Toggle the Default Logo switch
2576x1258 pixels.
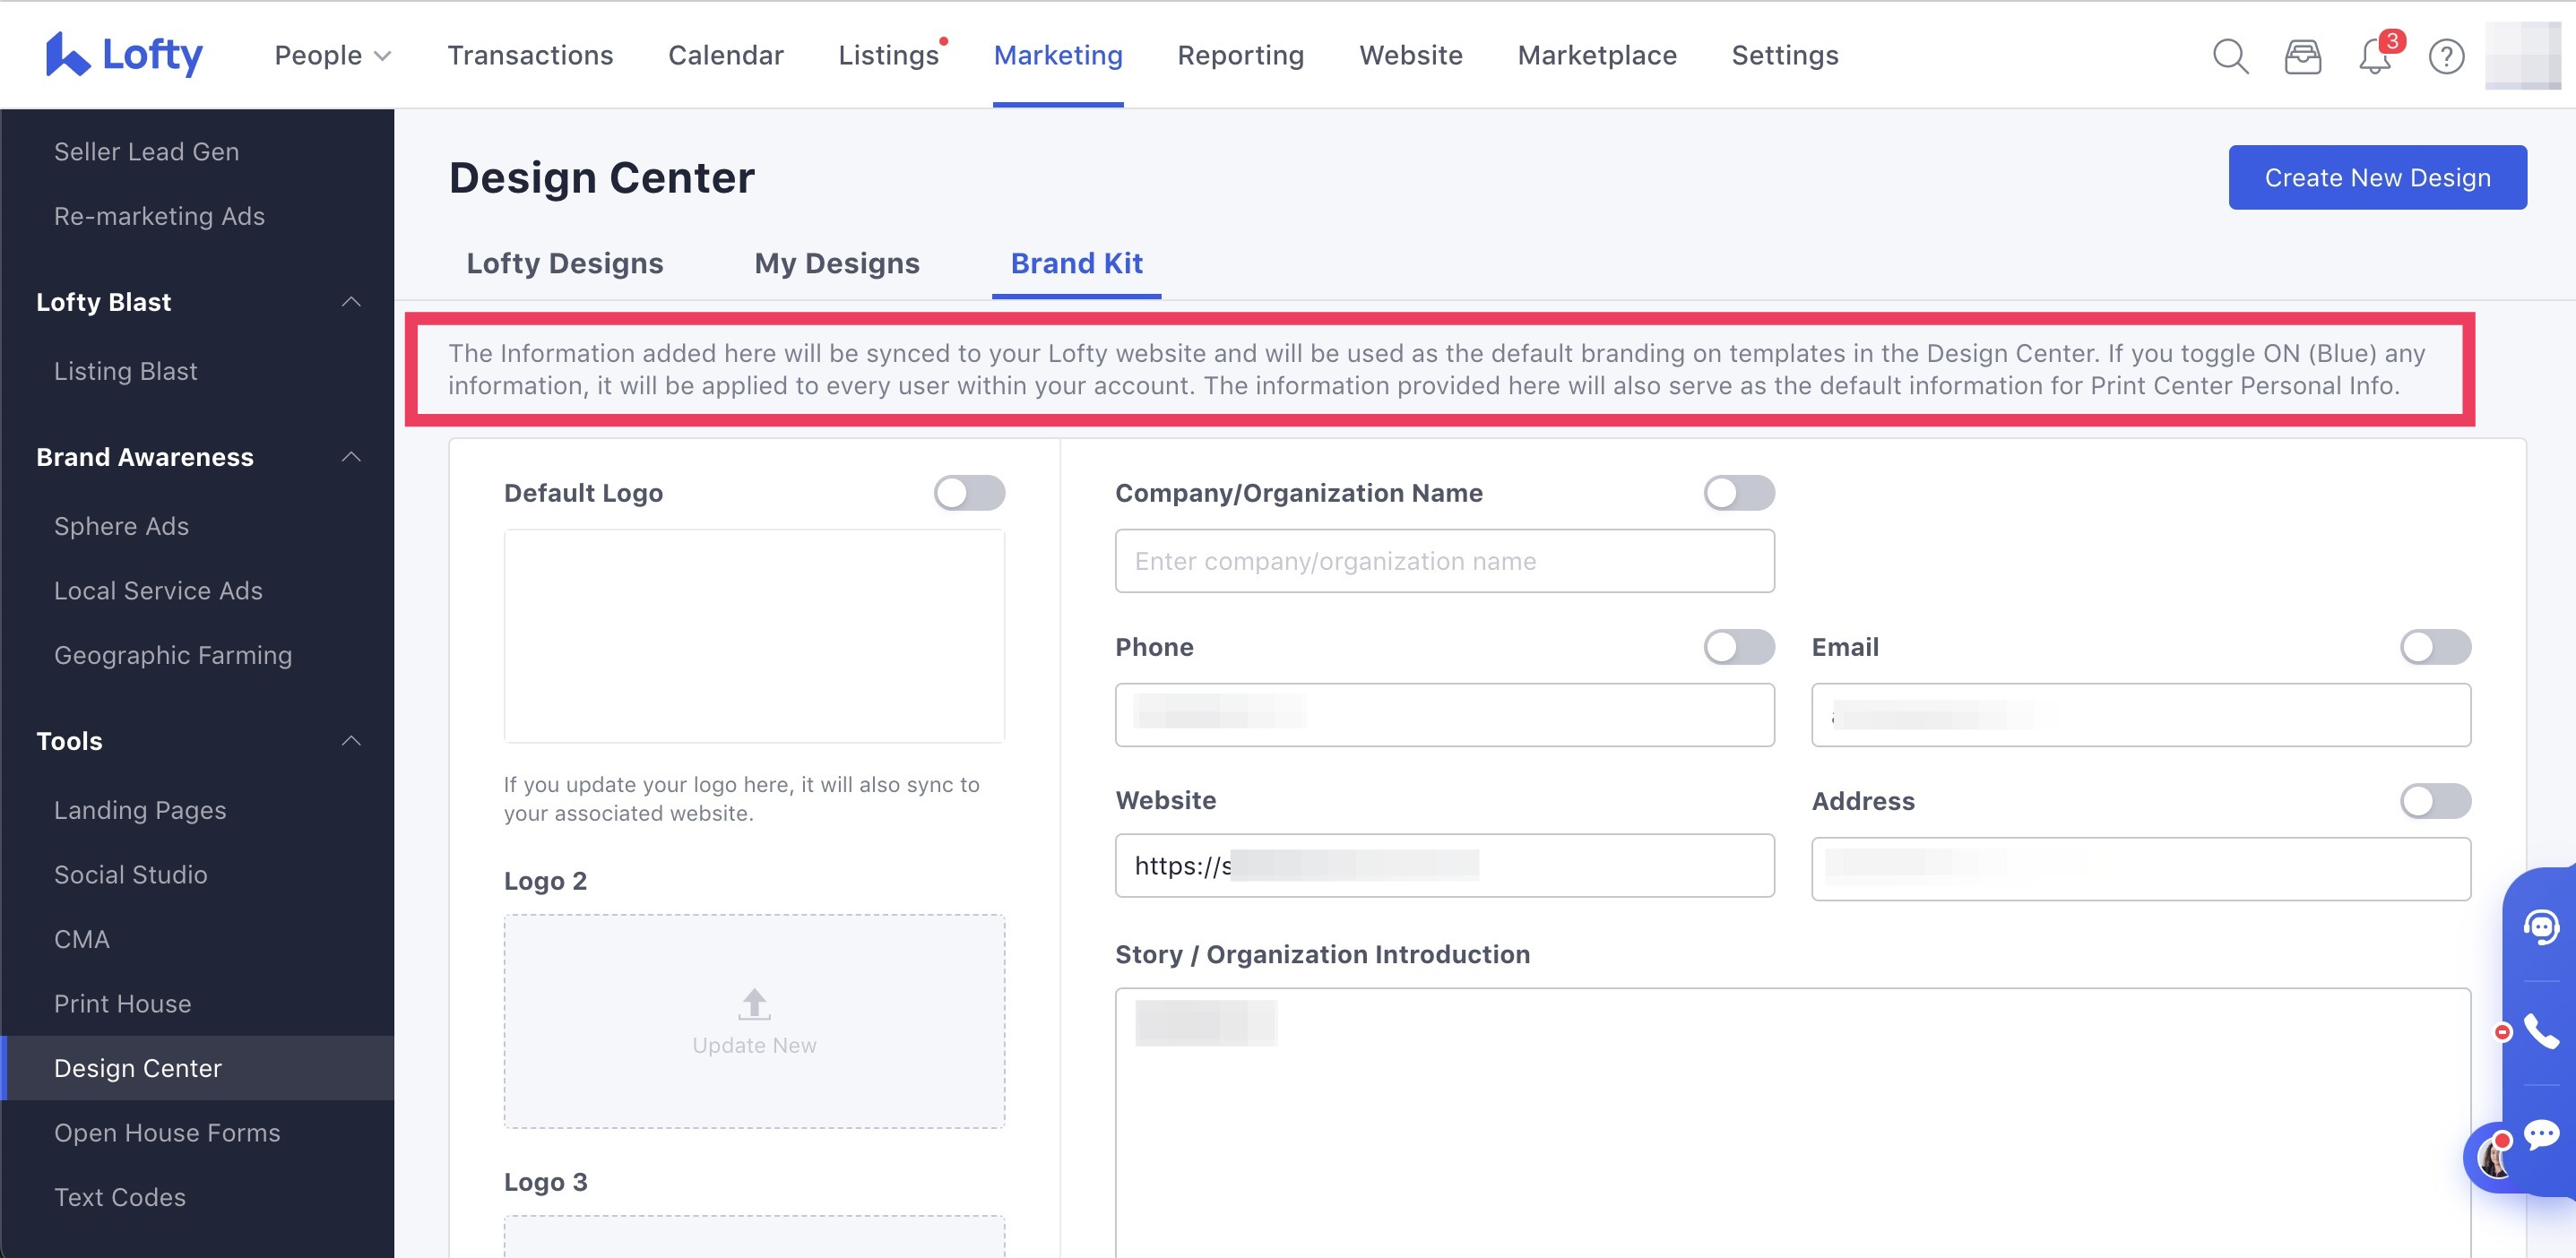coord(969,492)
